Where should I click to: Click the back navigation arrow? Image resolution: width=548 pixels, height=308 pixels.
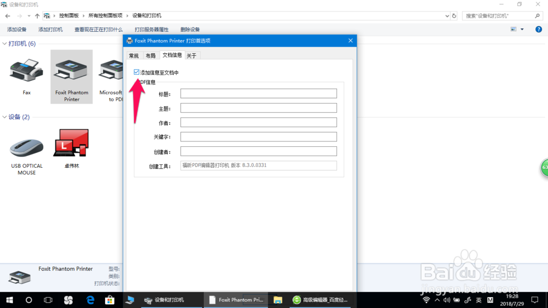tap(8, 16)
